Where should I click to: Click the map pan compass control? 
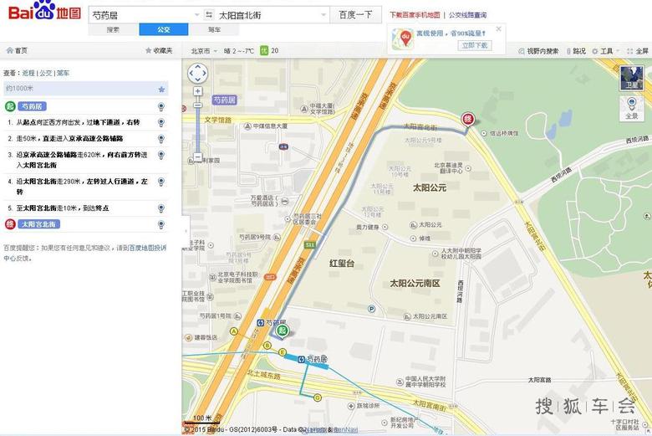[x=198, y=73]
